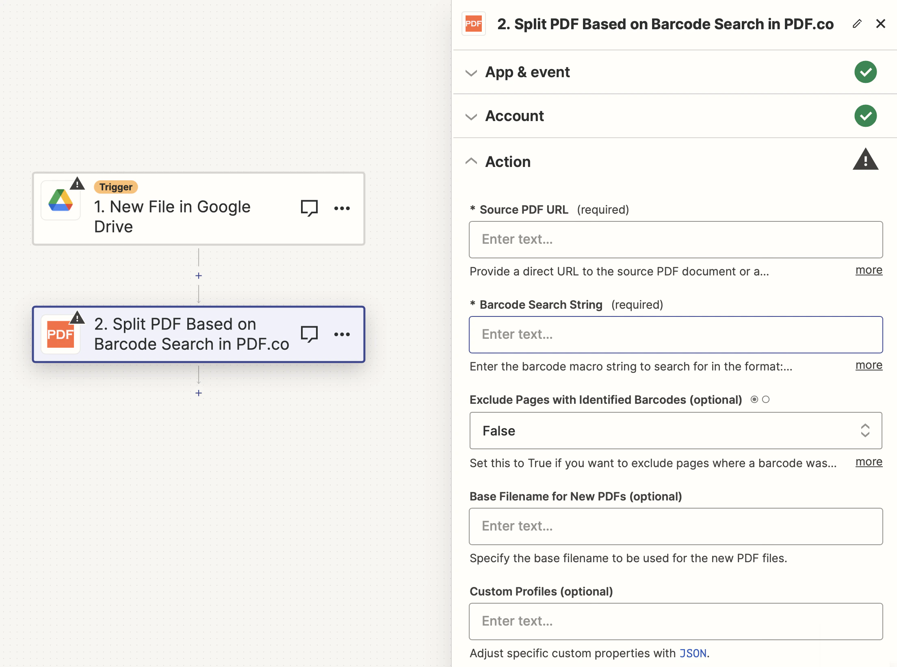Open comment icon on Google Drive trigger step
Viewport: 897px width, 667px height.
click(309, 208)
